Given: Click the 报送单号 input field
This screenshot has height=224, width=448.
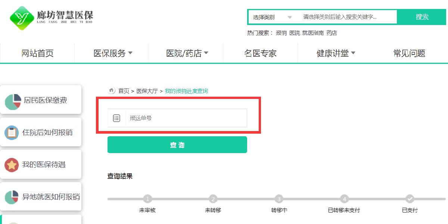Looking at the screenshot, I should [x=186, y=118].
